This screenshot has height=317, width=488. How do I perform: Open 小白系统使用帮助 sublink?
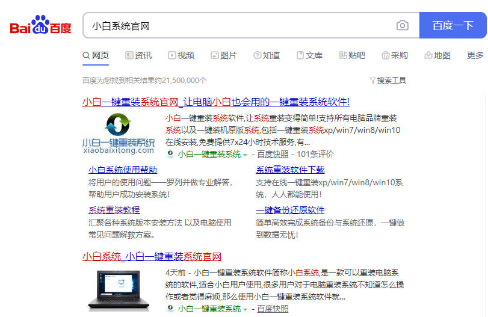pos(123,170)
